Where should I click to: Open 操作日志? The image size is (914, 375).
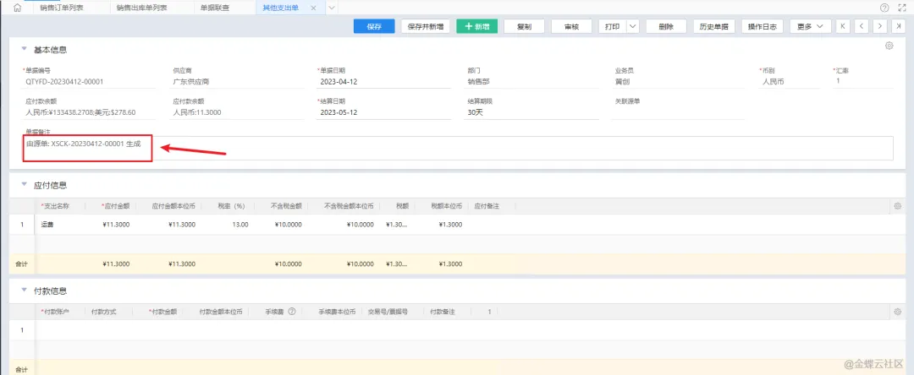click(763, 26)
